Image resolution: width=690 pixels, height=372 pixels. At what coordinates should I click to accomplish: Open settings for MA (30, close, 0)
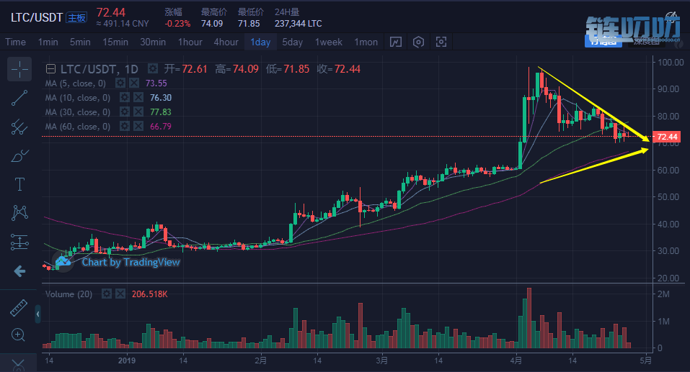(x=125, y=112)
